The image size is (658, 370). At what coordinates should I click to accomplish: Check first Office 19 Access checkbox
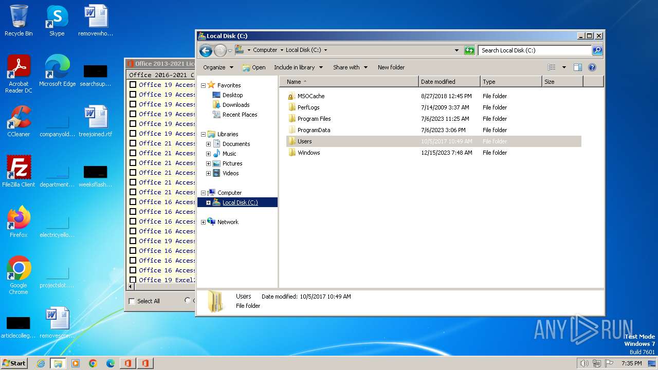click(133, 85)
